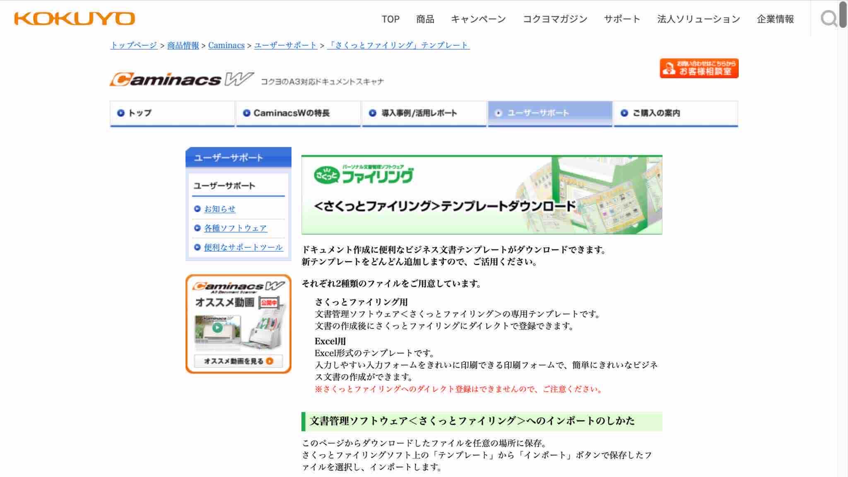Switch to the ユーザーサポート tab
Image resolution: width=848 pixels, height=477 pixels.
point(550,113)
